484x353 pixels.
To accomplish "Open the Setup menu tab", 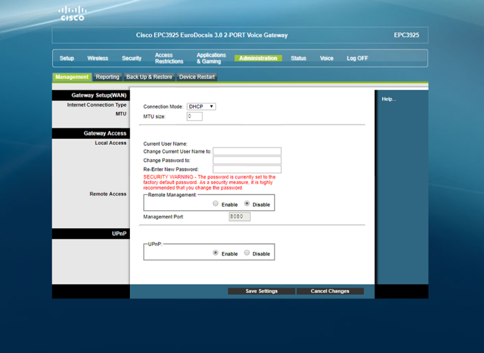I will 67,58.
